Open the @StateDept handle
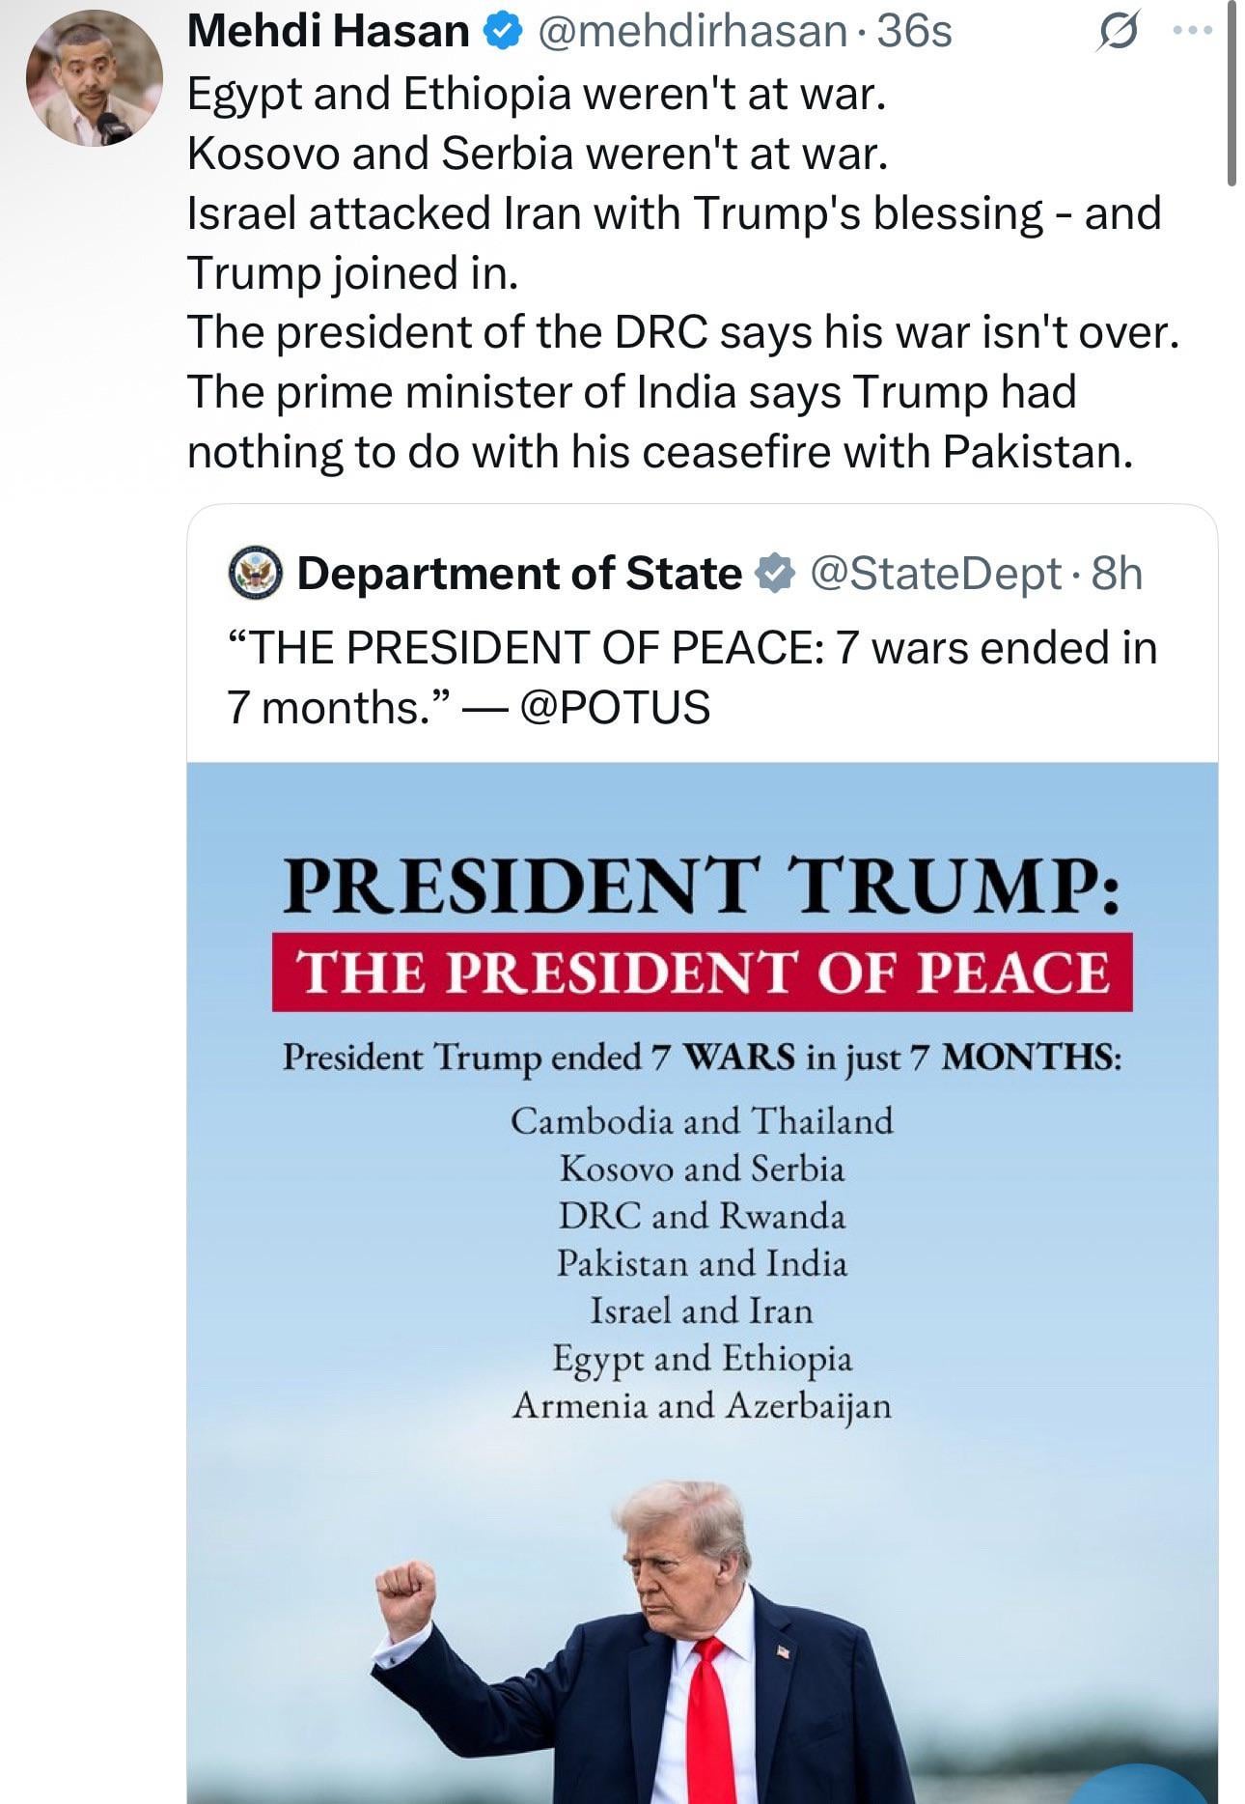Viewport: 1245px width, 1804px height. (935, 574)
